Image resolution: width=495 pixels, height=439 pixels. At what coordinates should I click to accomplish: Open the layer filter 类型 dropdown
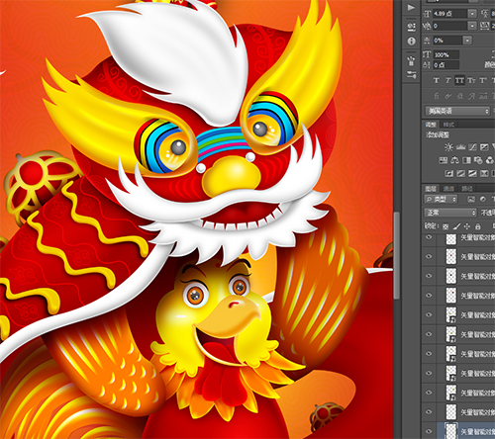point(441,199)
